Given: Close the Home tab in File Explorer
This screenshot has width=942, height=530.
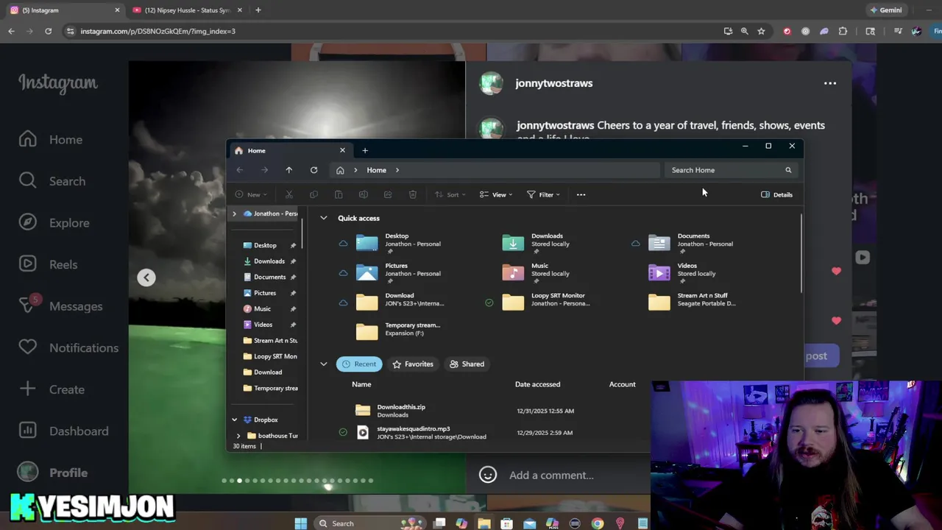Looking at the screenshot, I should point(342,150).
